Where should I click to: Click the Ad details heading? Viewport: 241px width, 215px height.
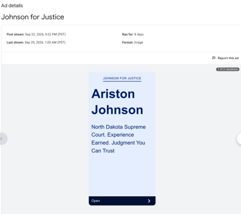click(x=12, y=6)
